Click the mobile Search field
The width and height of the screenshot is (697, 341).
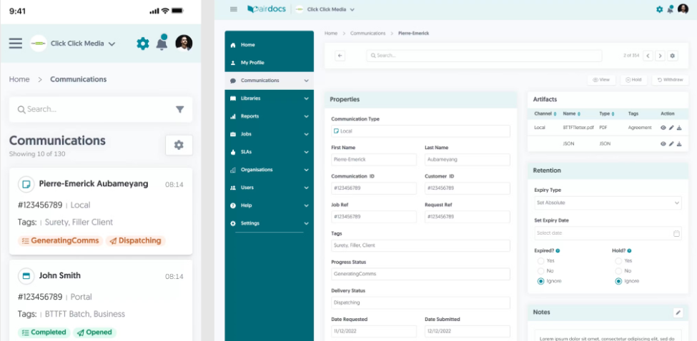click(101, 109)
